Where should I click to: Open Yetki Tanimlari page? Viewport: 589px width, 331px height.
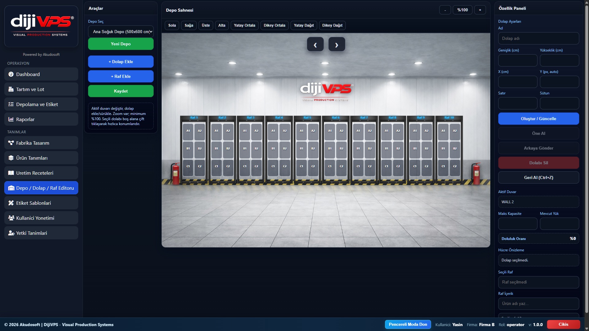tap(41, 233)
